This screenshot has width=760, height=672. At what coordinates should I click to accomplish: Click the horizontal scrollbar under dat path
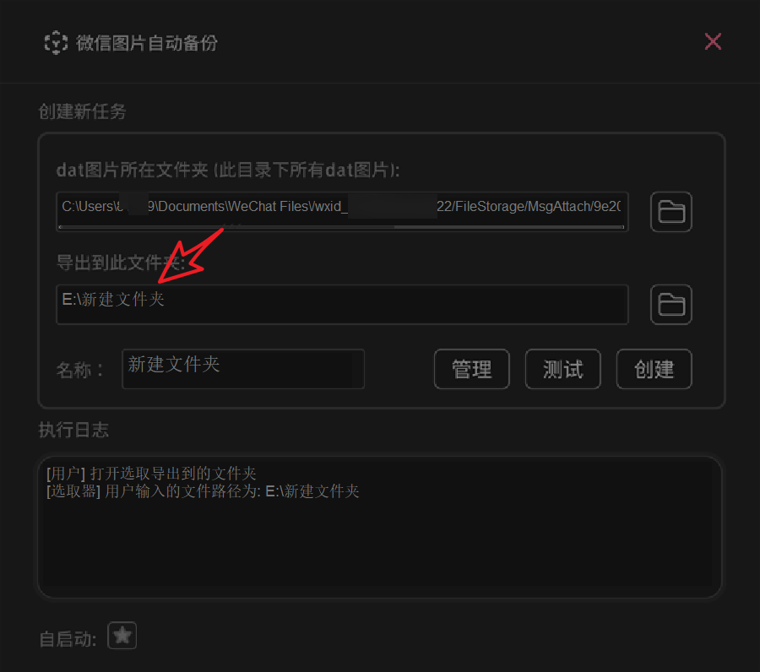point(341,227)
